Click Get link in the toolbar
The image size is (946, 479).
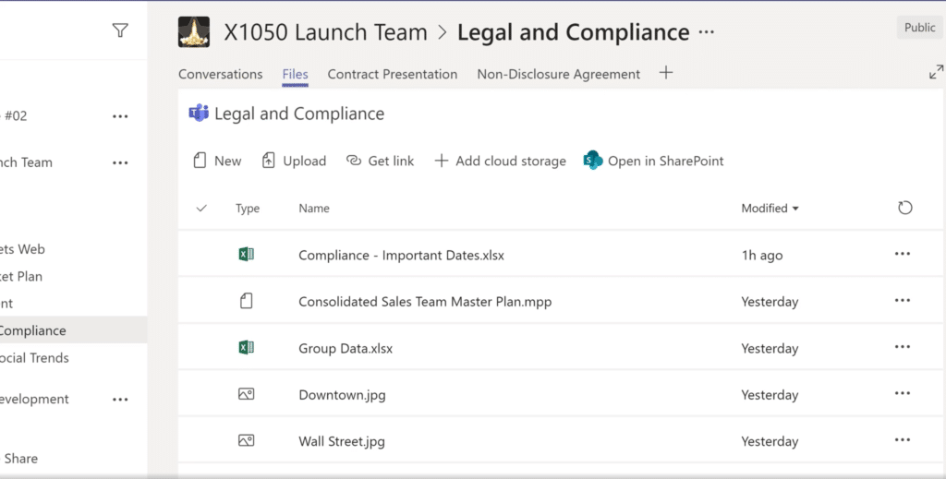click(380, 161)
